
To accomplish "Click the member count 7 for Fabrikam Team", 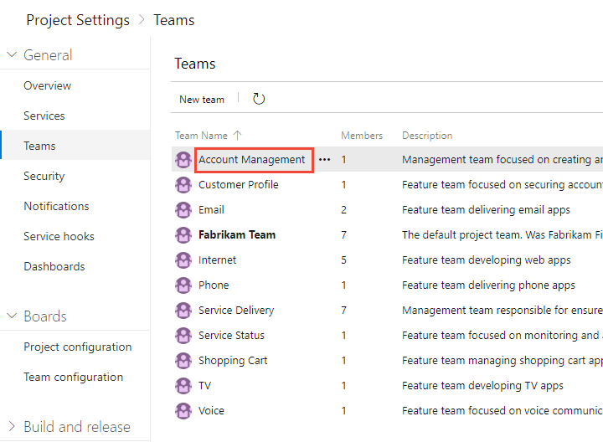I will pos(344,235).
